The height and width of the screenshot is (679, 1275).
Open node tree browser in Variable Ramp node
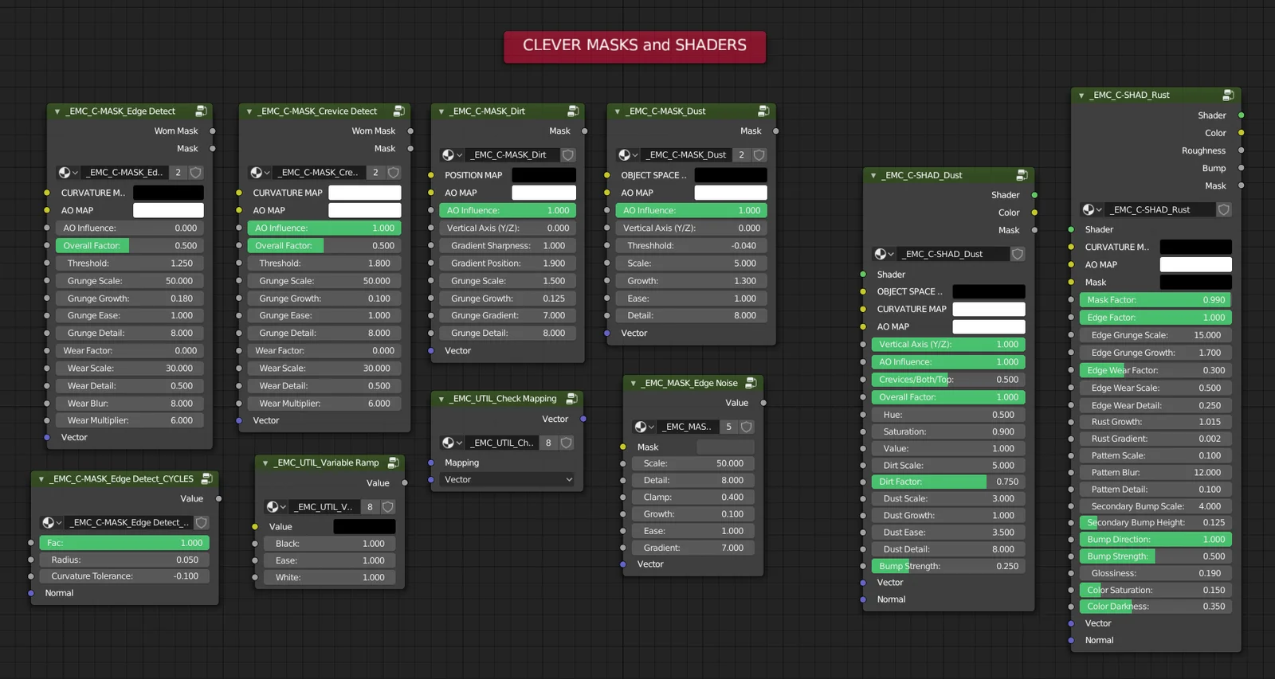pyautogui.click(x=277, y=507)
